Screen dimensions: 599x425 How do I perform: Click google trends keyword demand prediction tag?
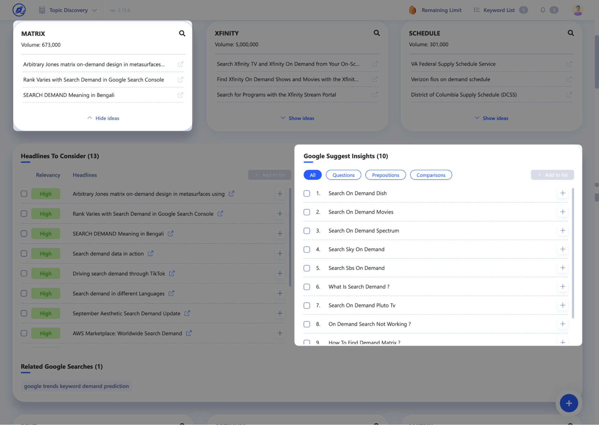(x=76, y=386)
